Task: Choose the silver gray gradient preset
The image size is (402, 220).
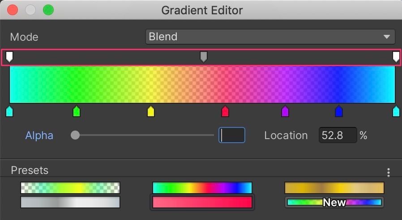Action: click(70, 202)
